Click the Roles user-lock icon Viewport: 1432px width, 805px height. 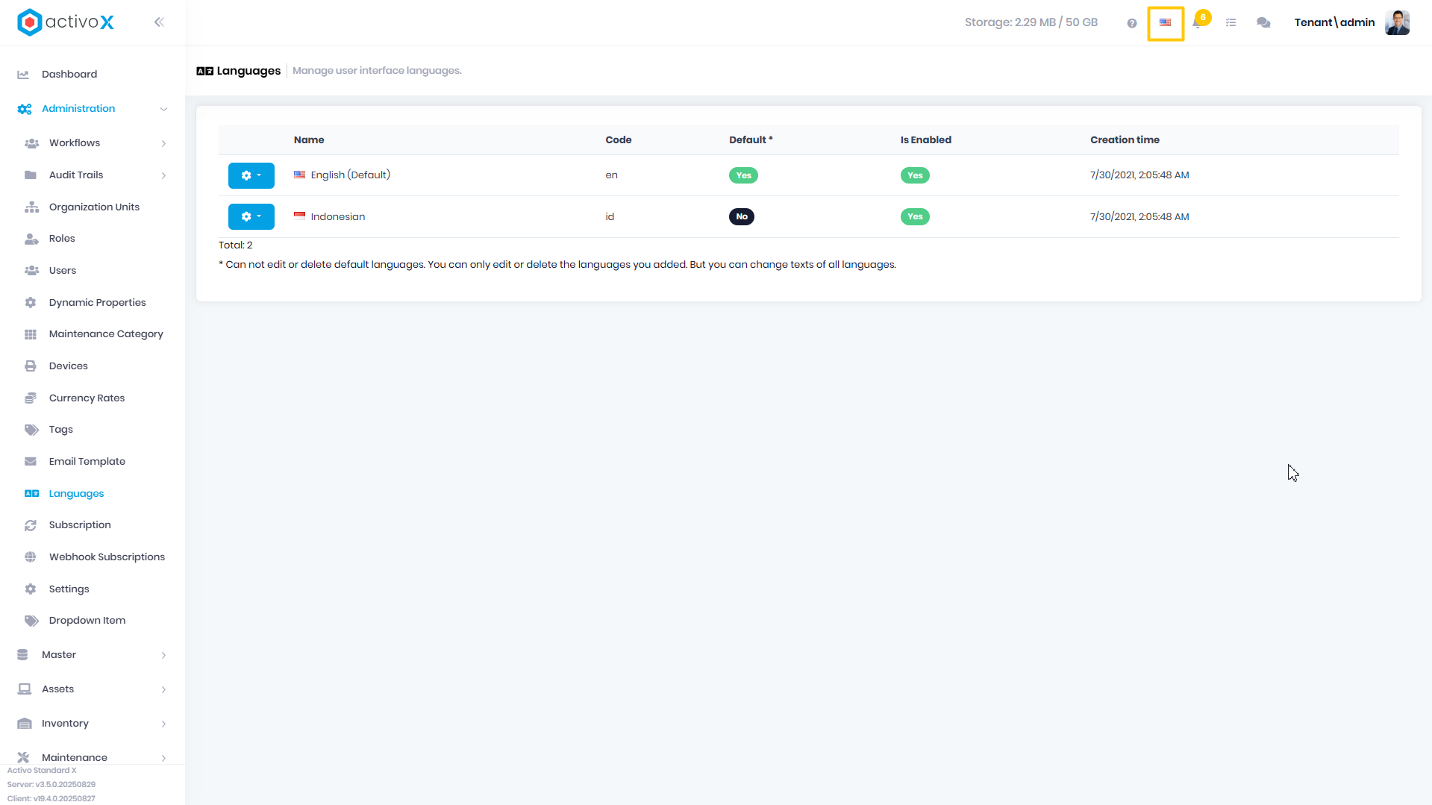tap(31, 239)
